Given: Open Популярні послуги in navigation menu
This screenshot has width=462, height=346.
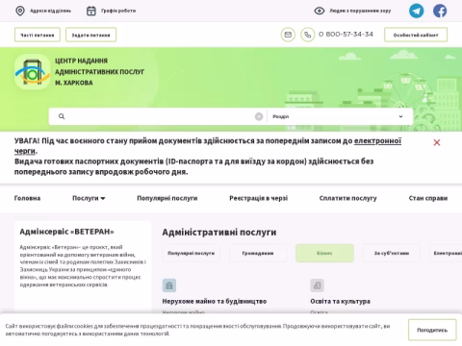Looking at the screenshot, I should click(167, 198).
